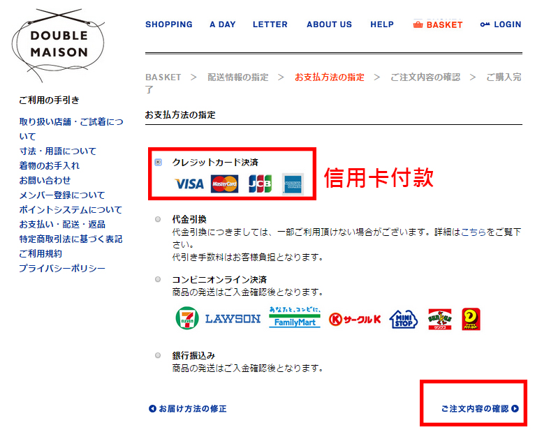Screen dimensions: 535x432
Task: Open the LETTER menu
Action: pyautogui.click(x=270, y=24)
